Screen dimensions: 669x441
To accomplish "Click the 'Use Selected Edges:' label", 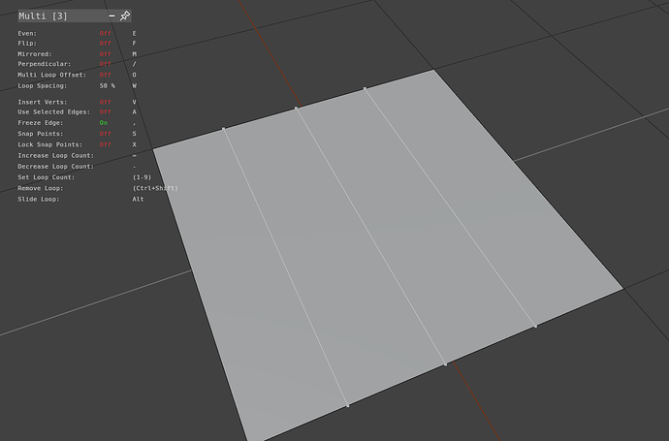I will (54, 111).
